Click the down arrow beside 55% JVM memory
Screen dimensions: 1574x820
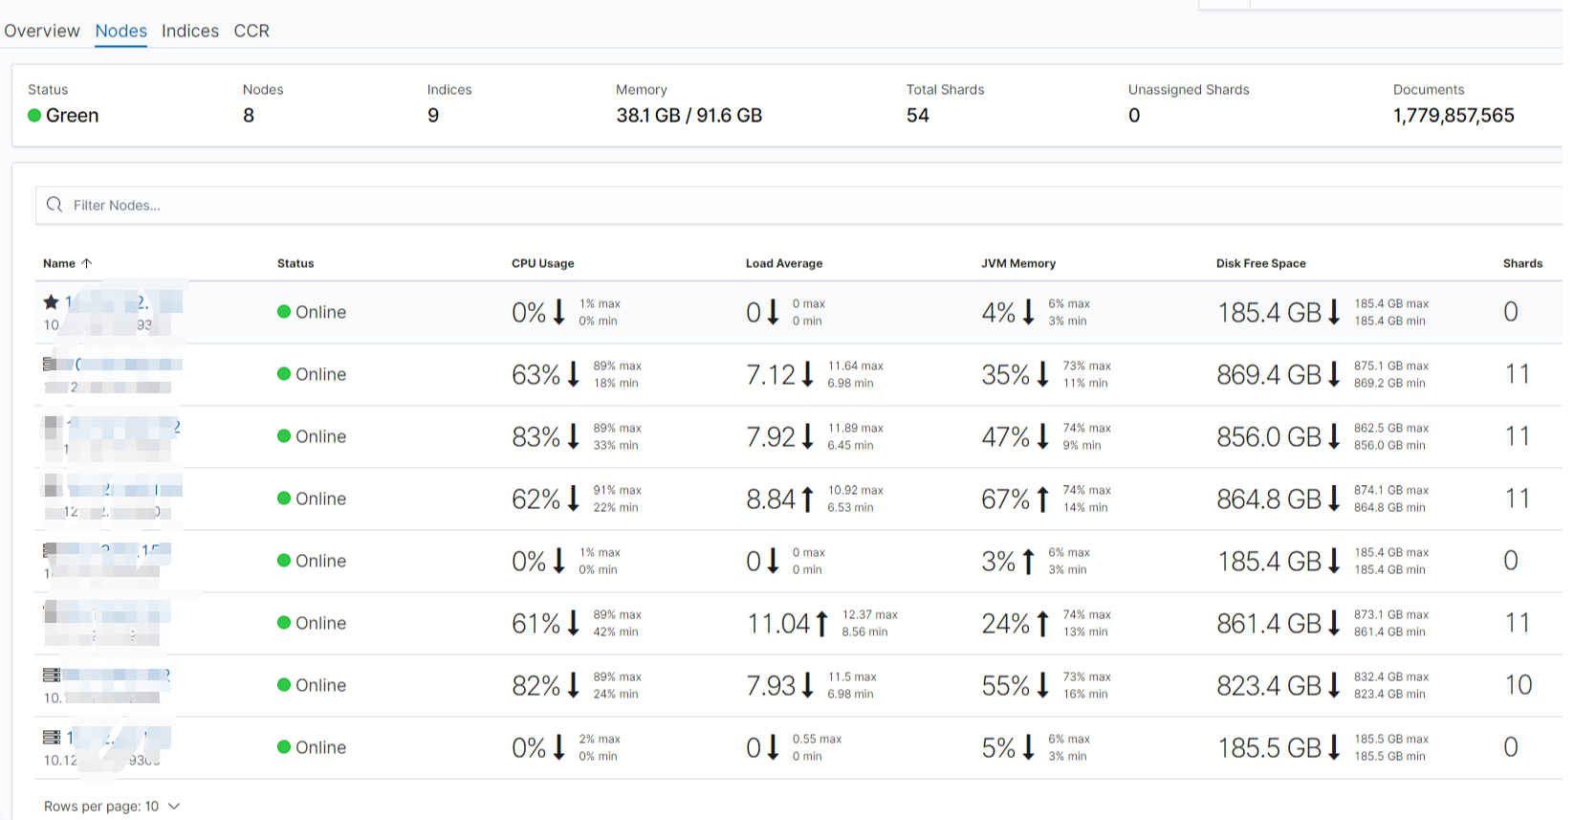coord(1042,685)
